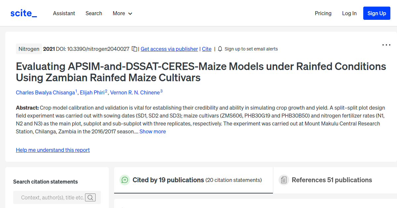Image resolution: width=397 pixels, height=208 pixels.
Task: Click the scite_ logo
Action: tap(23, 13)
